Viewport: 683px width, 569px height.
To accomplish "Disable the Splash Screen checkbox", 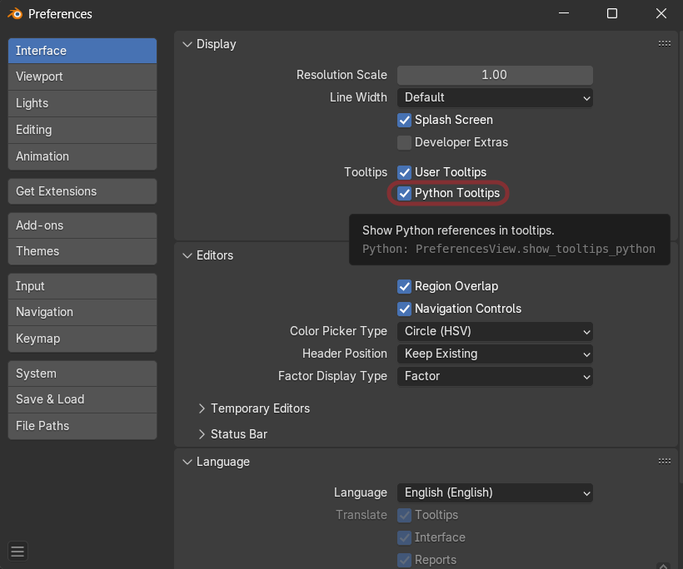I will (404, 120).
